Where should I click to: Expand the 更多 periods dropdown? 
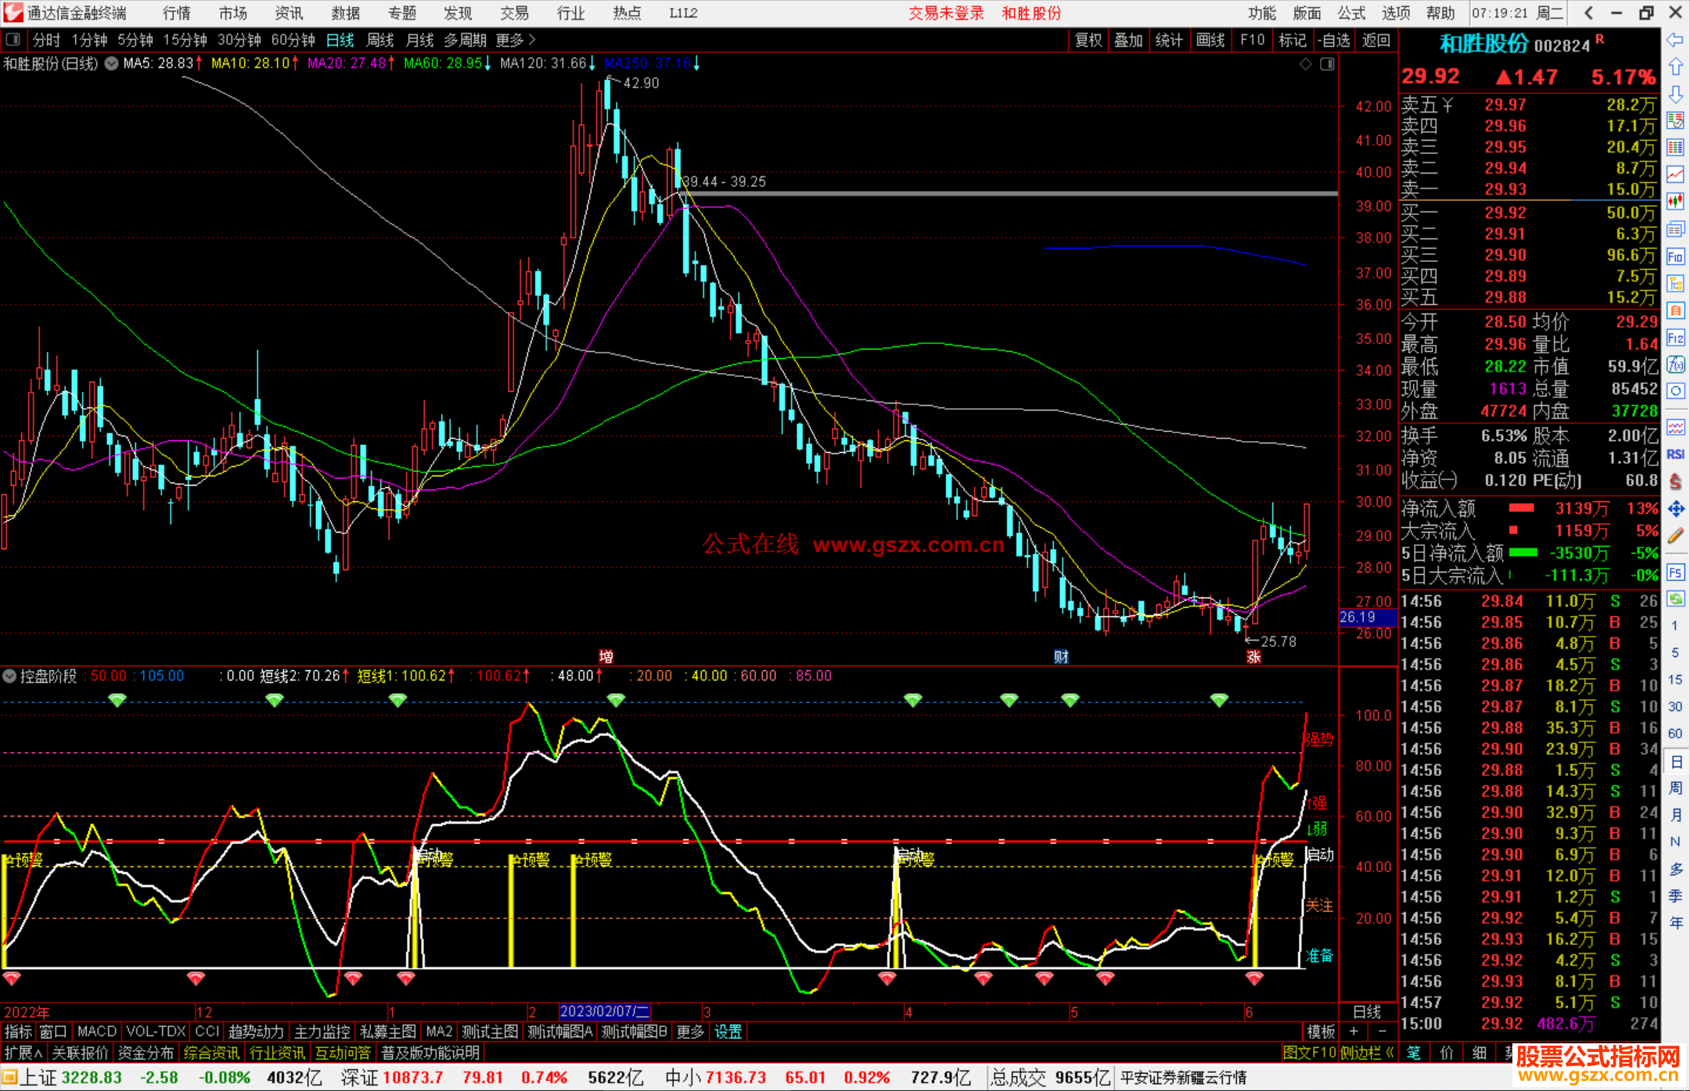tap(515, 39)
